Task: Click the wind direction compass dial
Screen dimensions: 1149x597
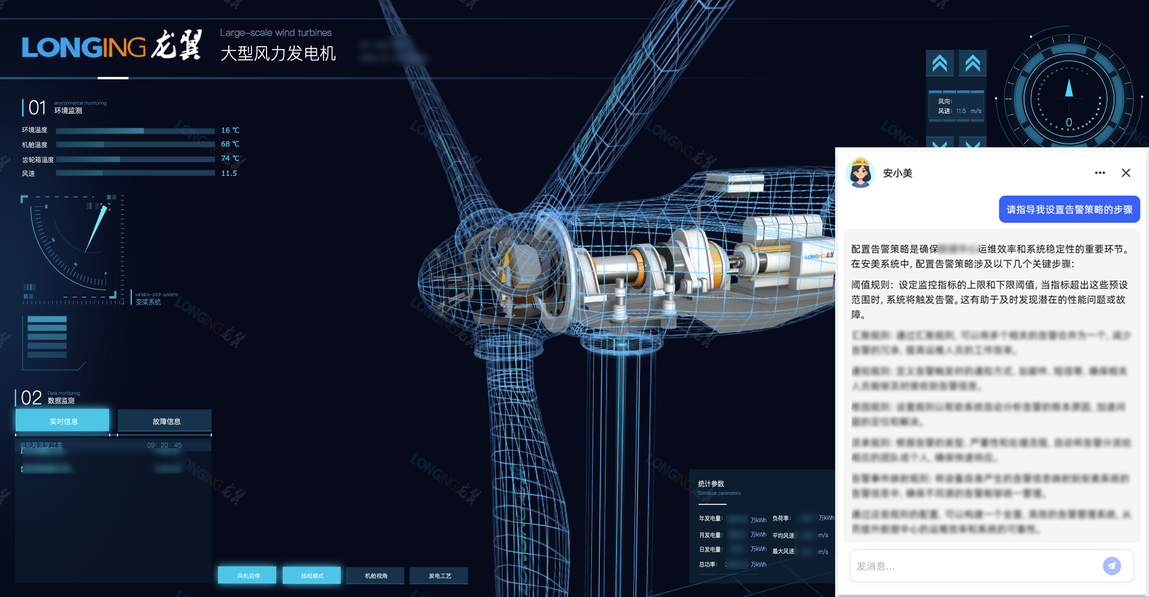Action: coord(1068,99)
